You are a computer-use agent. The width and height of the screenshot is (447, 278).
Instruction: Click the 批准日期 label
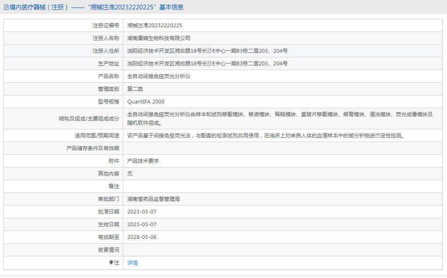pyautogui.click(x=109, y=212)
